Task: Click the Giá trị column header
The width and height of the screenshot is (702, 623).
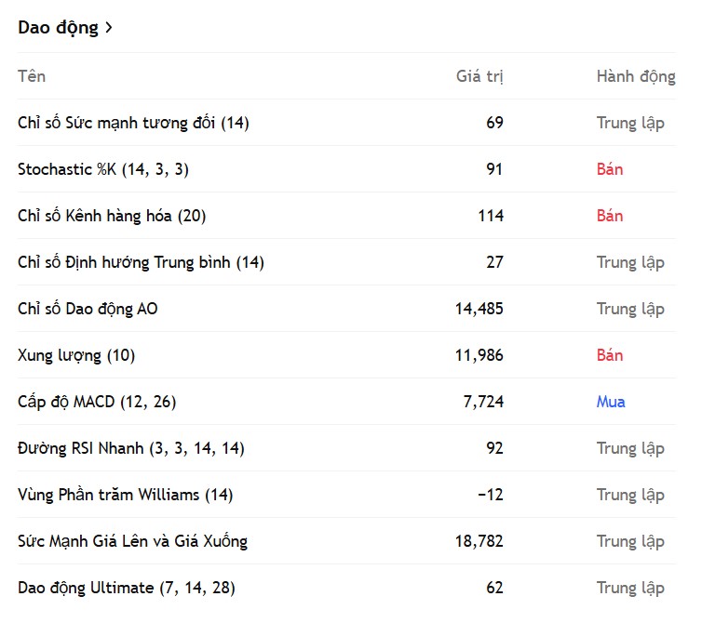Action: (x=479, y=76)
